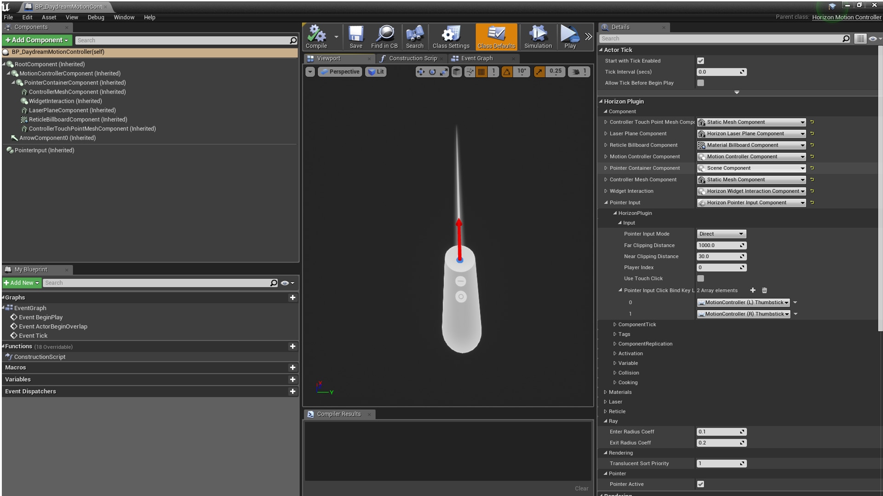This screenshot has height=496, width=883.
Task: Open parent class Horizon Motion Controller
Action: (x=847, y=17)
